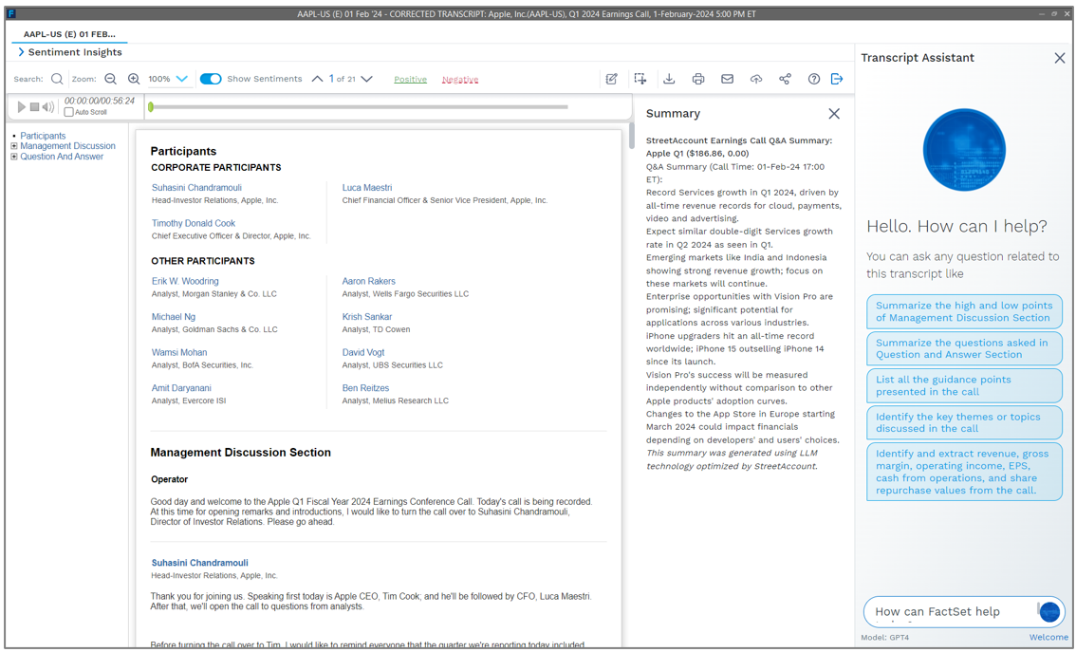Click the 'How can FactSet help' input field
The image size is (1076, 652).
tap(949, 612)
